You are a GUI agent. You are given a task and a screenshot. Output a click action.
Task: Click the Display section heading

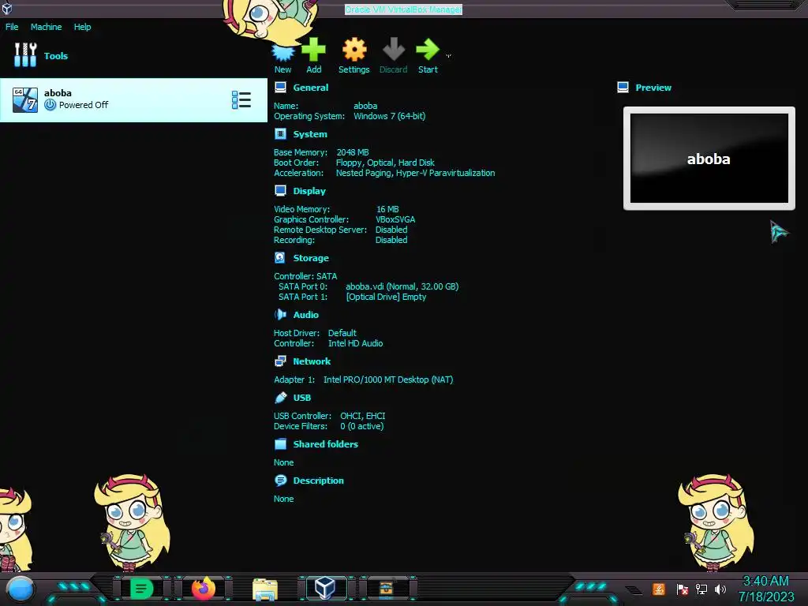[309, 191]
